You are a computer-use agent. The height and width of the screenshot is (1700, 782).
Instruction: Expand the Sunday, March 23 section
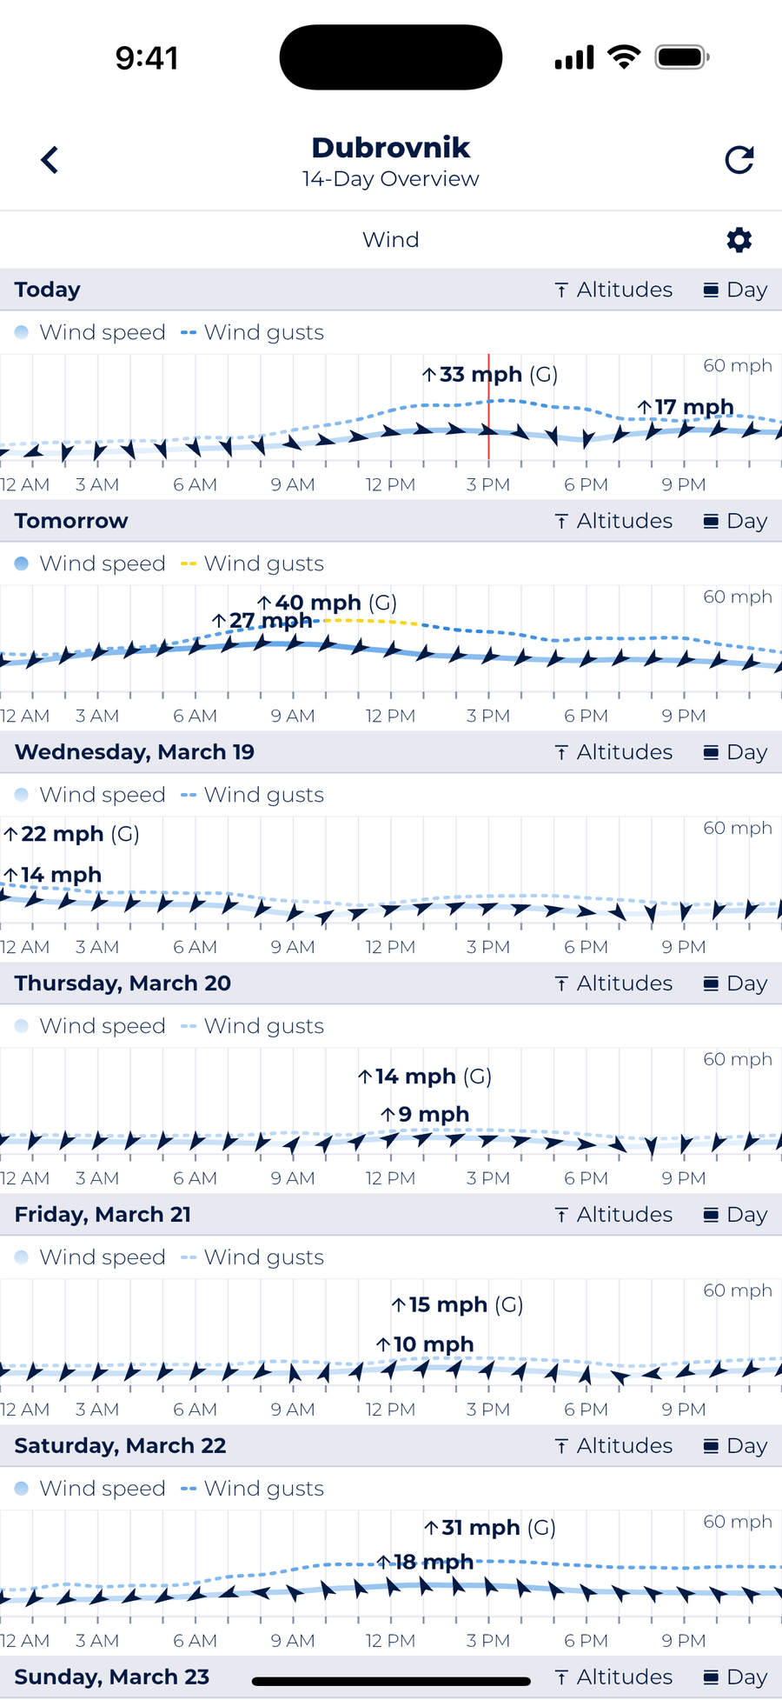click(112, 1676)
